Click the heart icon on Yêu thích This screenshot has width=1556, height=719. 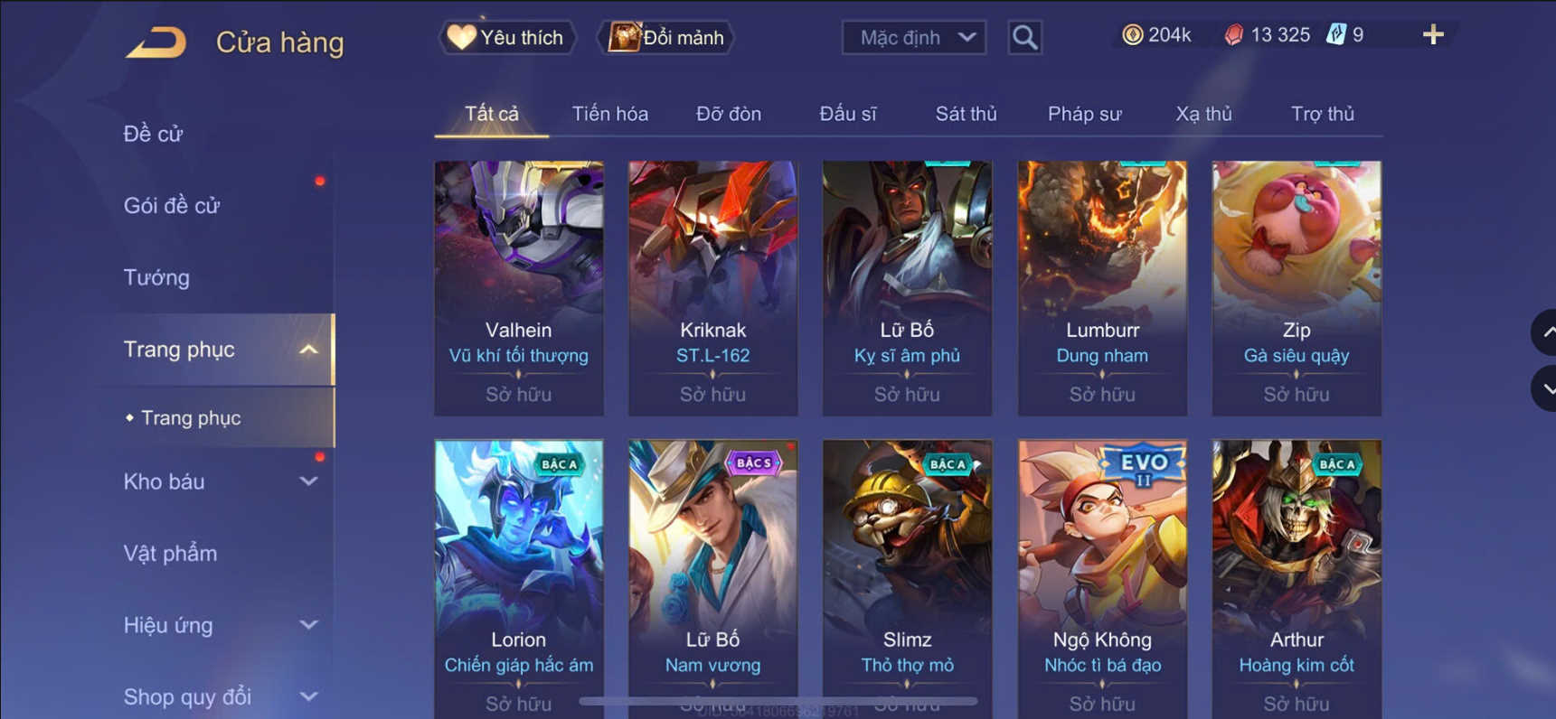(x=461, y=37)
